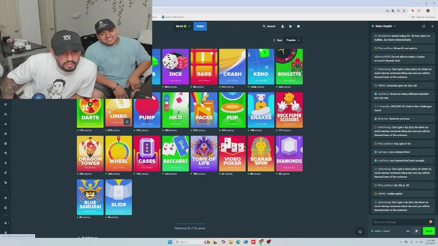Launch the Darts game
The height and width of the screenshot is (246, 438).
point(90,113)
